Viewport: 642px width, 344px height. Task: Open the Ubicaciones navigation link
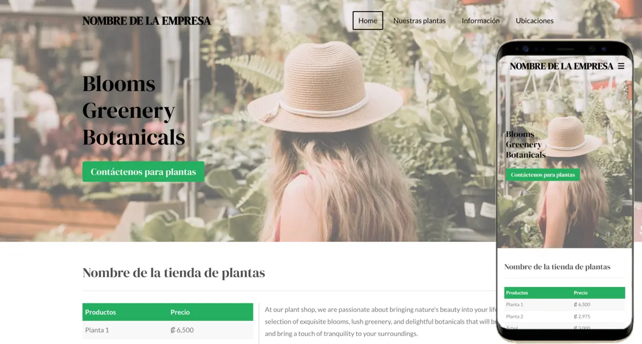point(534,21)
